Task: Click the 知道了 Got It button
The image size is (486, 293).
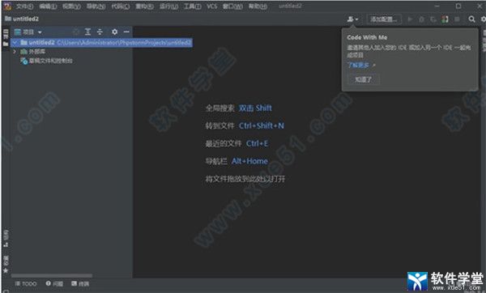Action: 363,79
